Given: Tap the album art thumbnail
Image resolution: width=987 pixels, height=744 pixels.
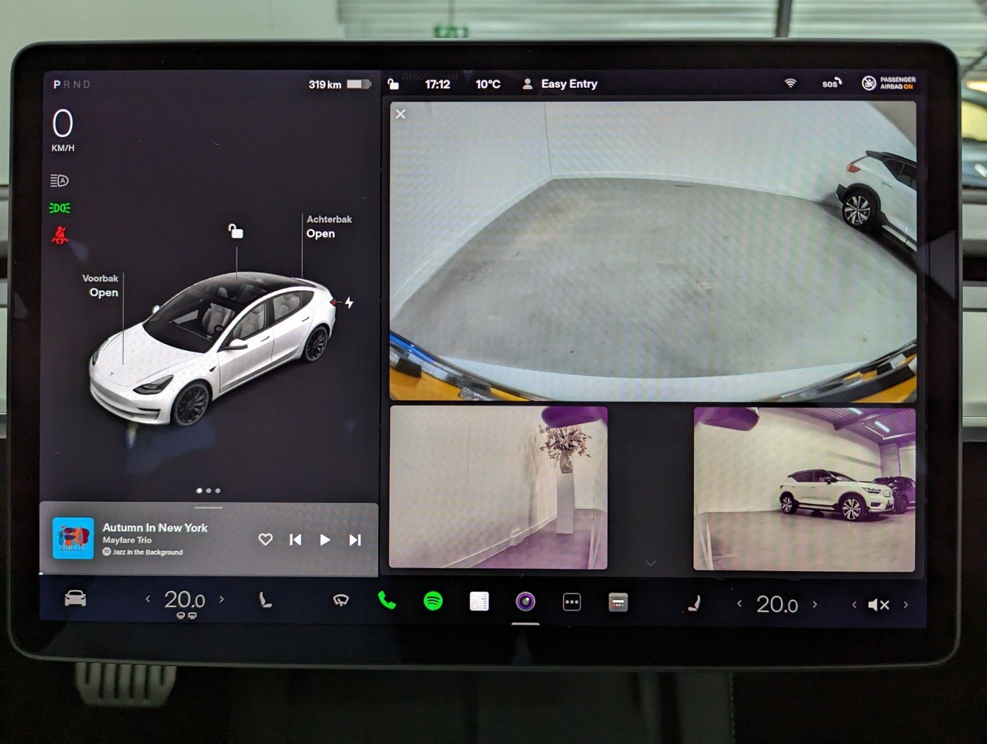Looking at the screenshot, I should click(73, 538).
